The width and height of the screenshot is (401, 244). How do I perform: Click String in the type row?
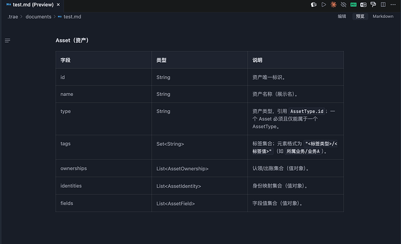pos(163,112)
